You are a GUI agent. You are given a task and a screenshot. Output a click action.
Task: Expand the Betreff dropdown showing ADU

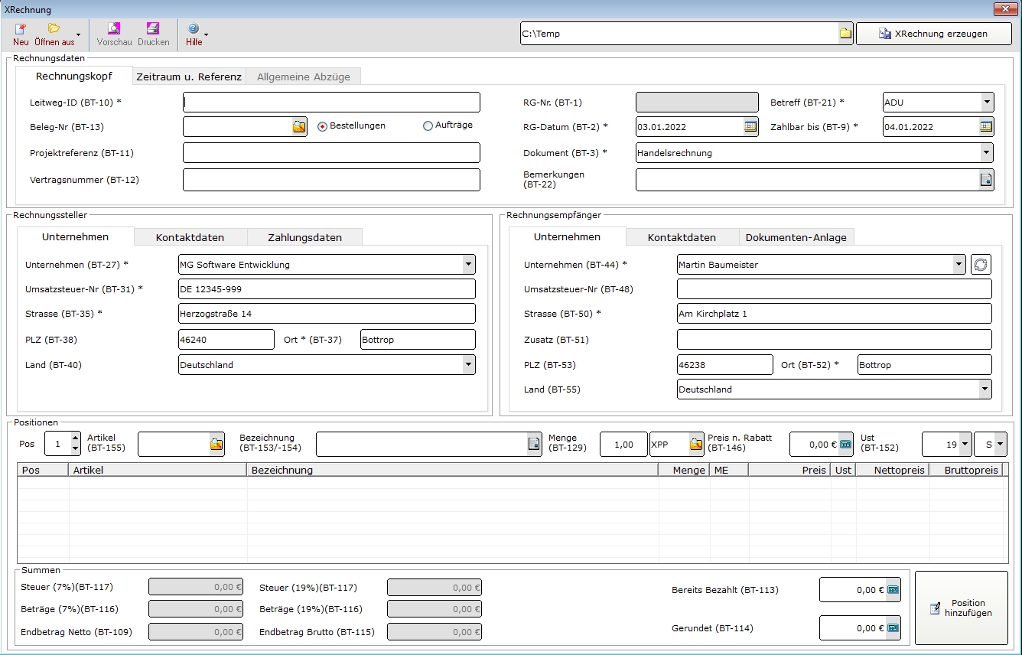pos(987,102)
